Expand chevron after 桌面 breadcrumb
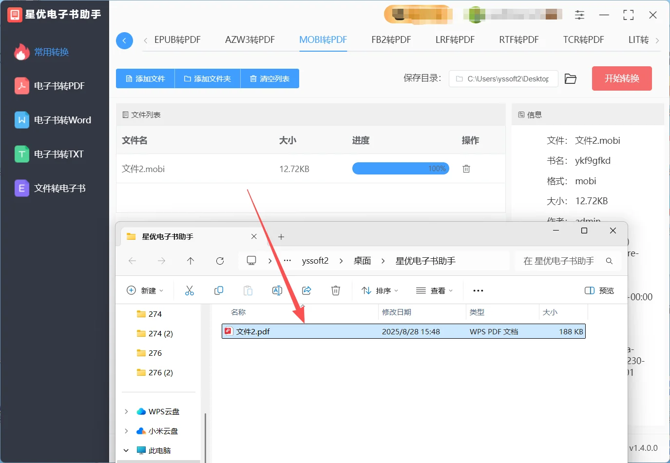Screen dimensions: 670x463 [383, 261]
